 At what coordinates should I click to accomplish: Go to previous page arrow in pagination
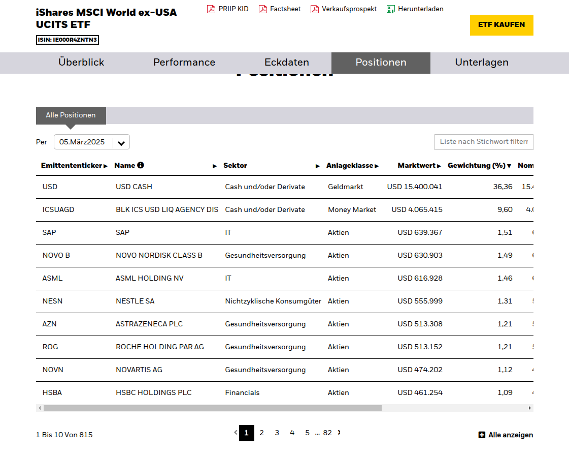pos(236,433)
